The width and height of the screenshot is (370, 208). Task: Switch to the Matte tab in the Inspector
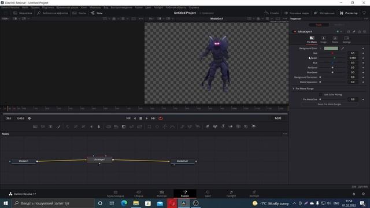pyautogui.click(x=335, y=40)
